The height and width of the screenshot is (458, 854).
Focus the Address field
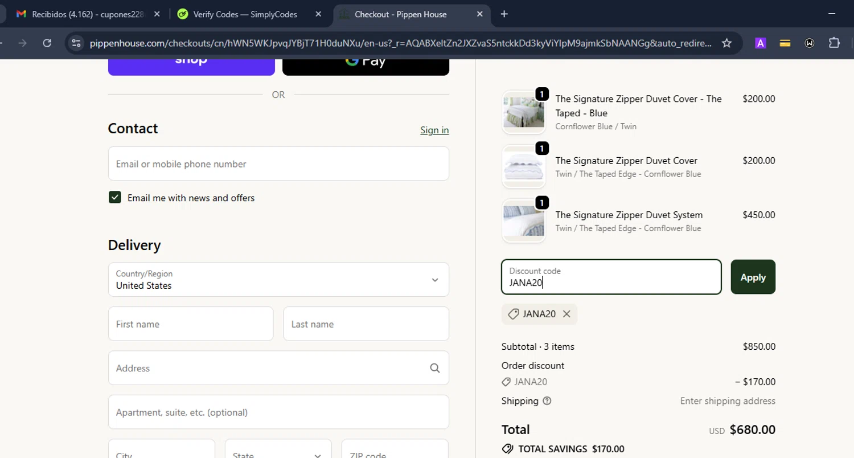[278, 368]
